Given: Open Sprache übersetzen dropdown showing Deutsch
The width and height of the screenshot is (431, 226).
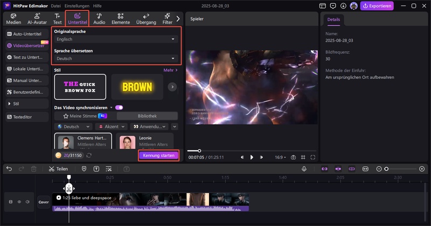Looking at the screenshot, I should pyautogui.click(x=116, y=59).
